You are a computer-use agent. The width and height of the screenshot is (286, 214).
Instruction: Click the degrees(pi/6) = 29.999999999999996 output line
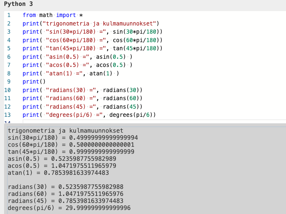pos(69,208)
